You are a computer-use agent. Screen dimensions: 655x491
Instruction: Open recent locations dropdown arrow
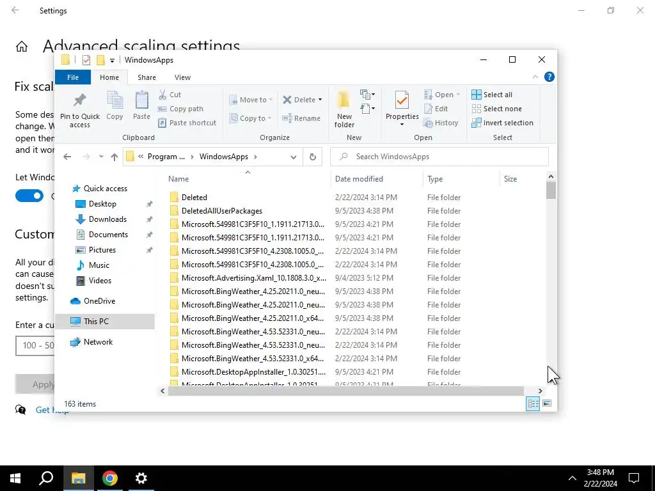point(100,157)
